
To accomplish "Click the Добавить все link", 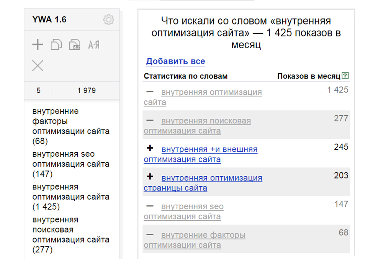I will [x=175, y=61].
